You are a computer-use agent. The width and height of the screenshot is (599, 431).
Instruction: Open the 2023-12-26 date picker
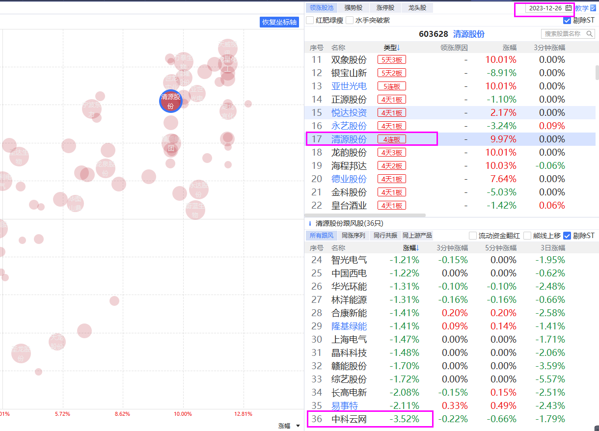click(x=549, y=8)
